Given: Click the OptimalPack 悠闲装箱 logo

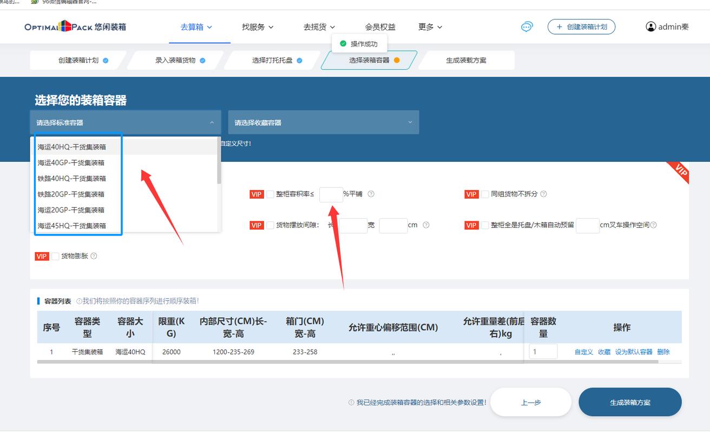Looking at the screenshot, I should tap(76, 26).
